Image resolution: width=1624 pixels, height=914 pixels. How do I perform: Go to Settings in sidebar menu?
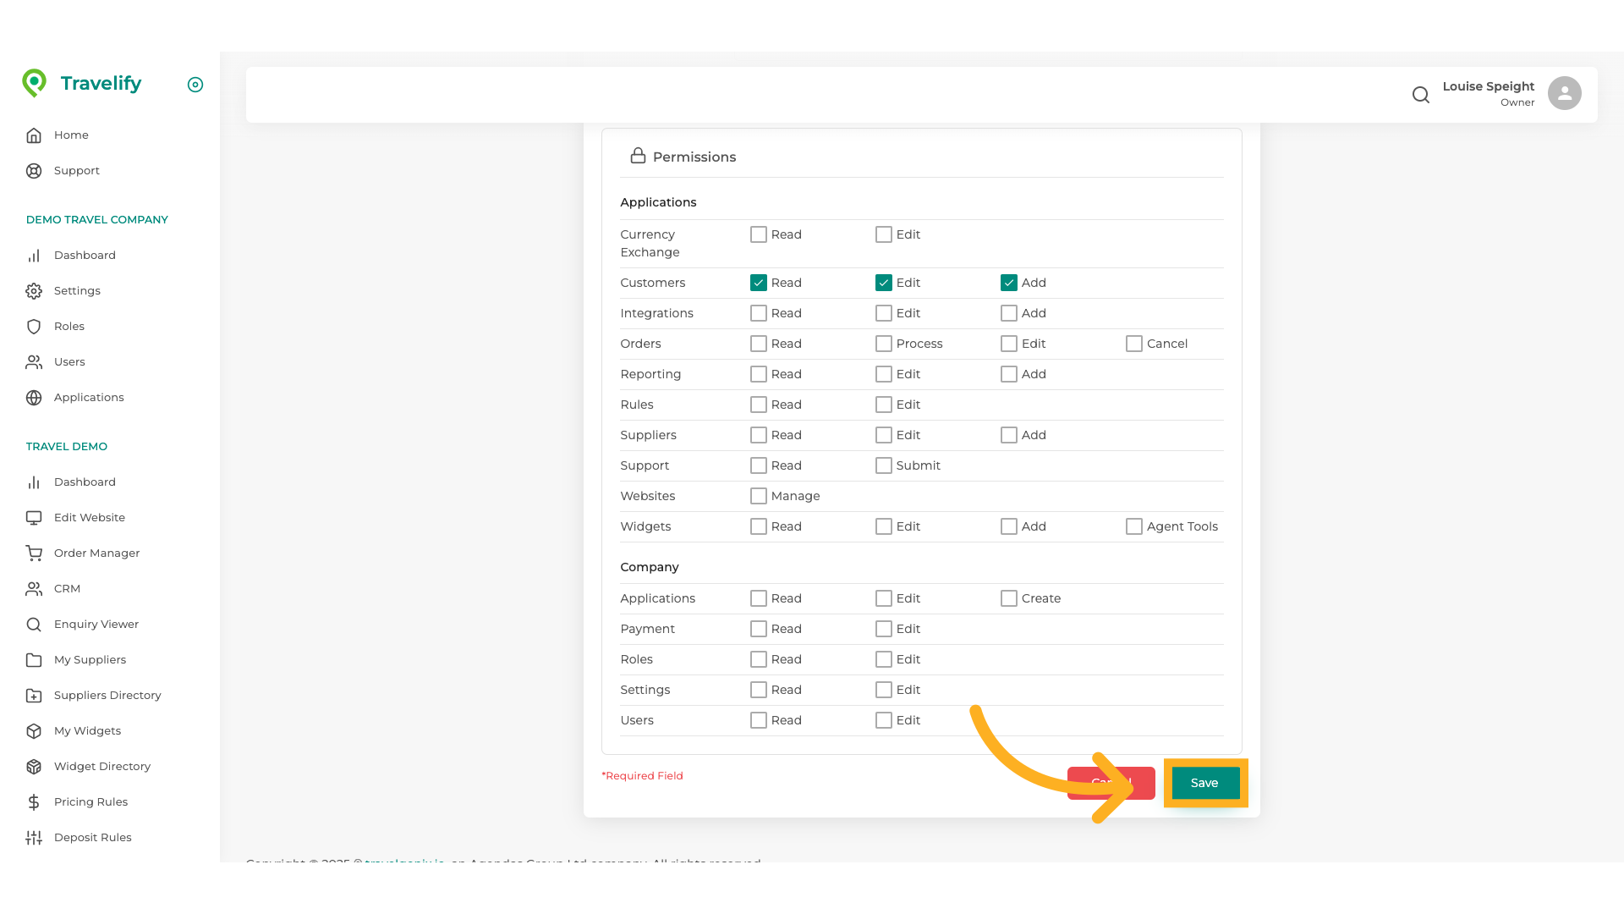[77, 291]
